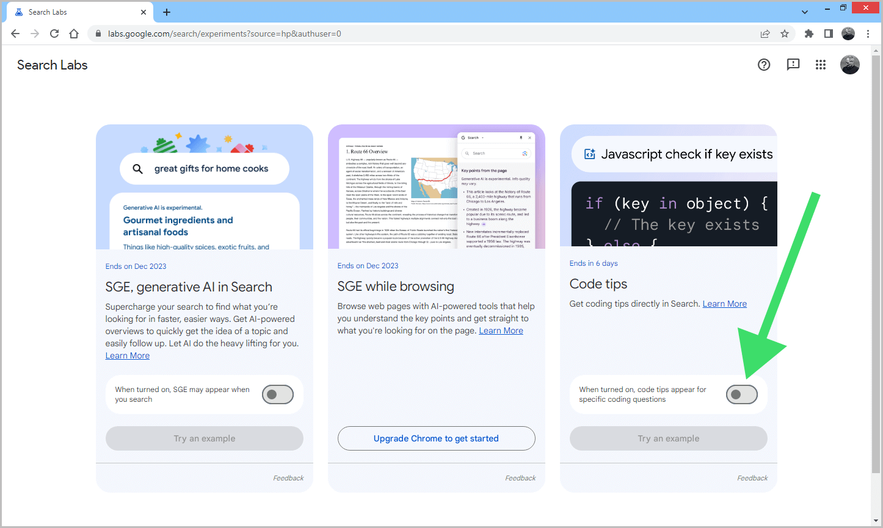Open Learn More in SGE while browsing card

pos(501,330)
